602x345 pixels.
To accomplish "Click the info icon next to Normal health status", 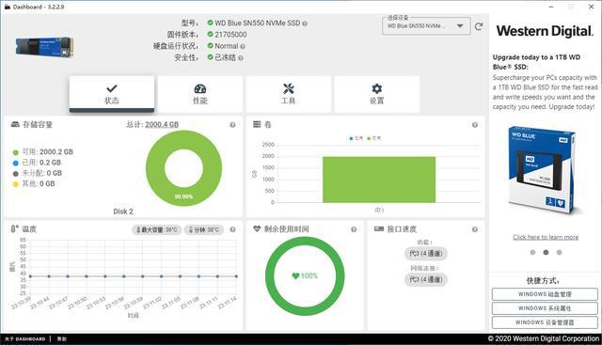I will [x=243, y=46].
